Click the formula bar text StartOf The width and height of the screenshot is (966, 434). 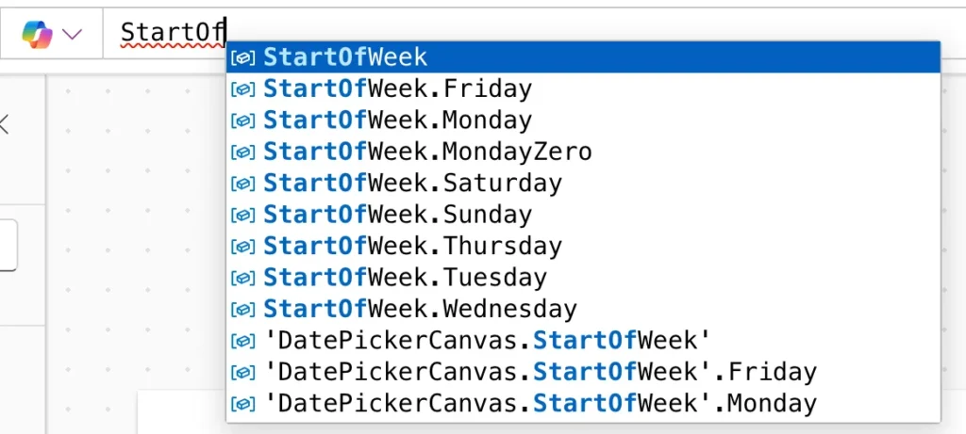coord(174,32)
